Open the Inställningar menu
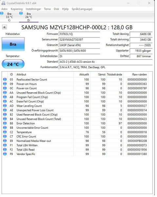This screenshot has height=197, width=157. (x=33, y=9)
